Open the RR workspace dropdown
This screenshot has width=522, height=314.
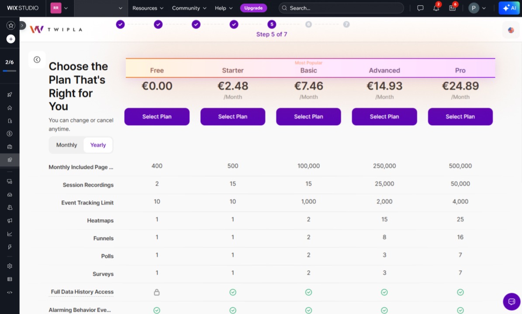[x=60, y=8]
